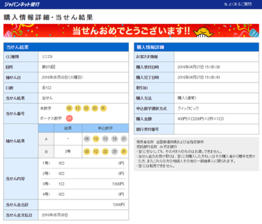Select purchase received time 2016年04月27日 15:05:38
The width and height of the screenshot is (262, 224).
coord(199,67)
